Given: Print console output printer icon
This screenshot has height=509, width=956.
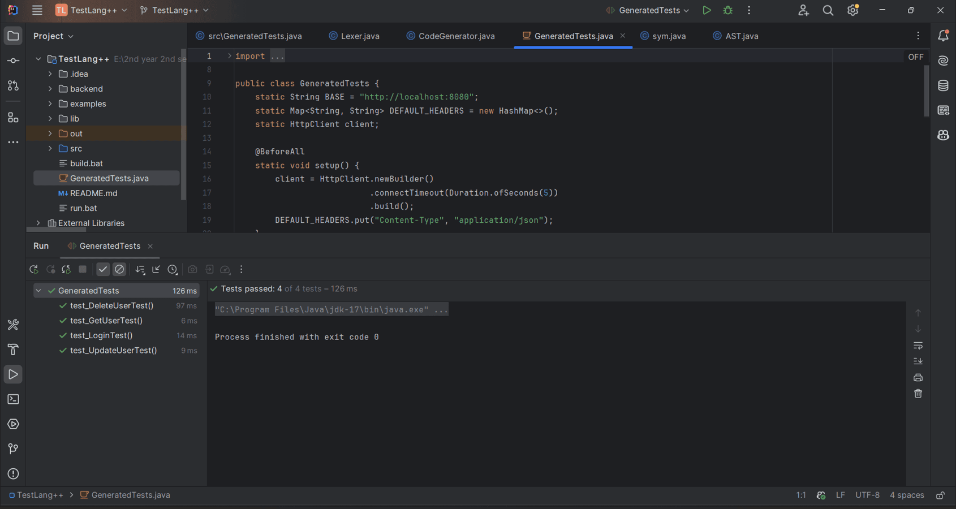Looking at the screenshot, I should 918,377.
